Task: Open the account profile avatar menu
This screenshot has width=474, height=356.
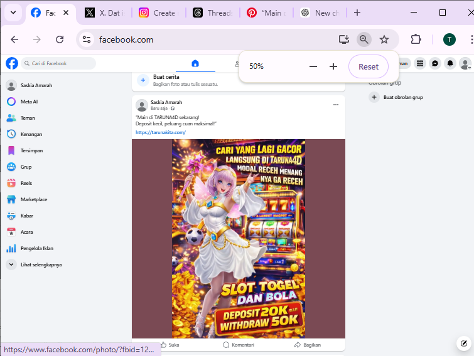Action: point(465,63)
